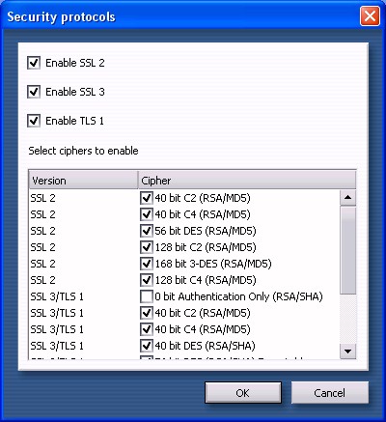
Task: Disable the Enable TLS 1 option
Action: [34, 121]
